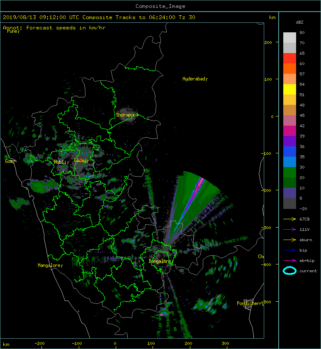Click the cyan ellipse marking current storms

coord(289,271)
